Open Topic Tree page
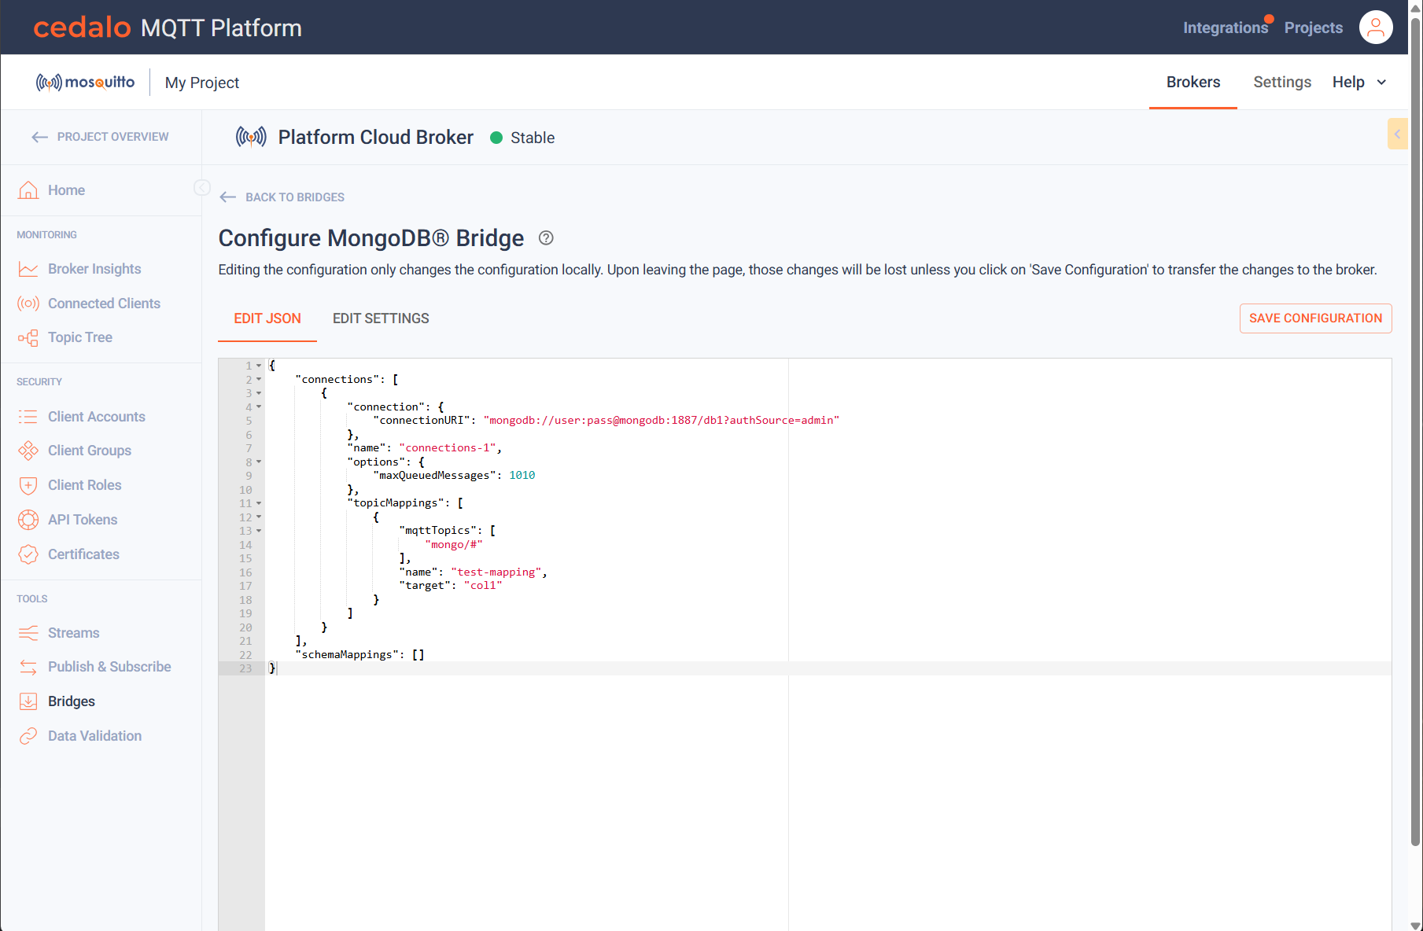1423x931 pixels. pos(80,337)
